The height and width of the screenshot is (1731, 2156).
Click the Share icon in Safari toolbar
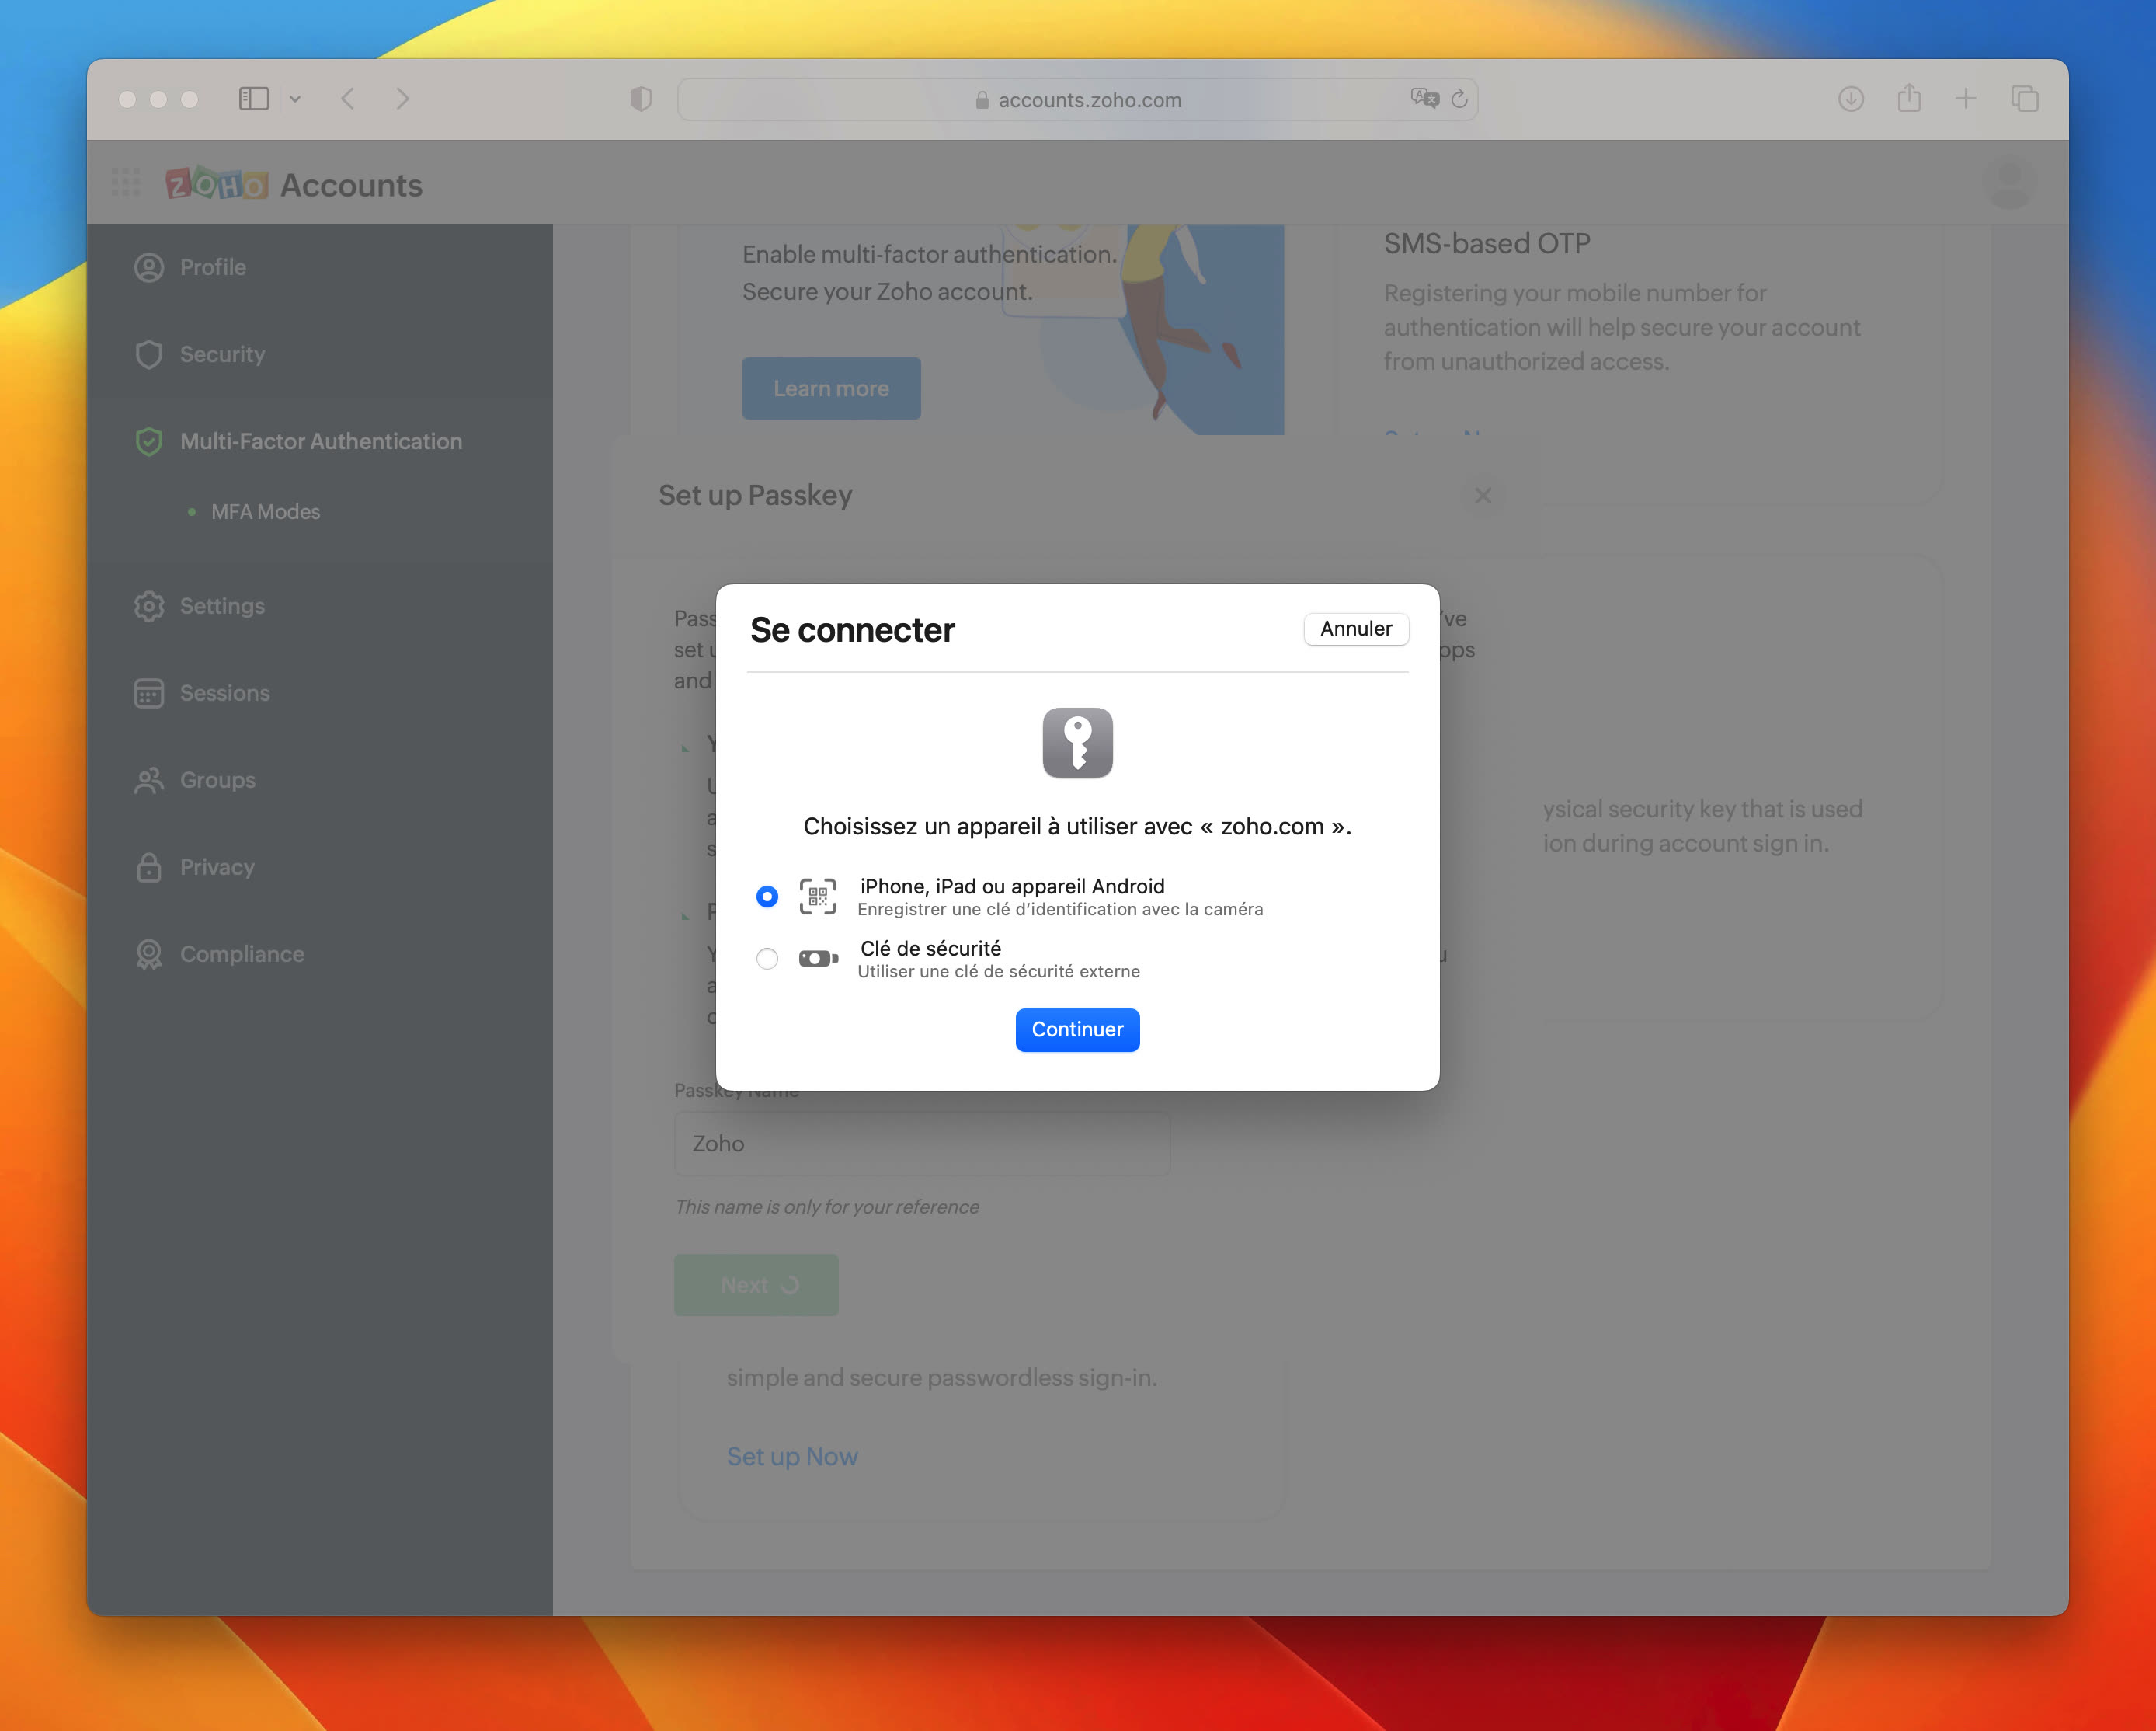tap(1909, 98)
